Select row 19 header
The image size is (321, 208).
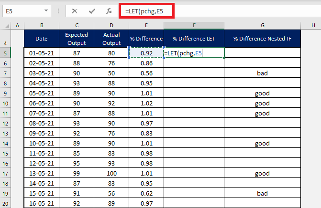tap(5, 194)
